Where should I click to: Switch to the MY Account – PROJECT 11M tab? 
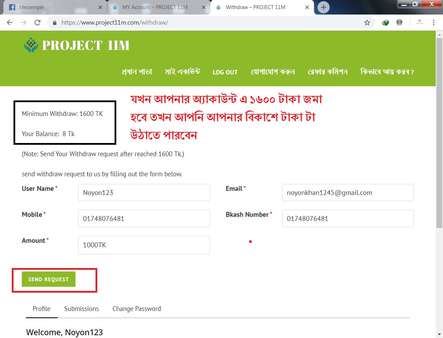pyautogui.click(x=159, y=7)
